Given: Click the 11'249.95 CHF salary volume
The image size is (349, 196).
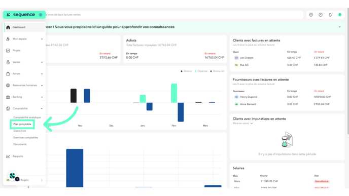Looking at the screenshot, I should (269, 181).
